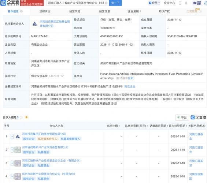Switch to the 法律诉讼 tab
Viewport: 207px width, 183px height.
(45, 11)
